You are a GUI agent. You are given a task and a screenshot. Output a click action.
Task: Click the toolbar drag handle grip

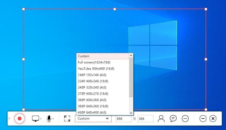click(9, 119)
